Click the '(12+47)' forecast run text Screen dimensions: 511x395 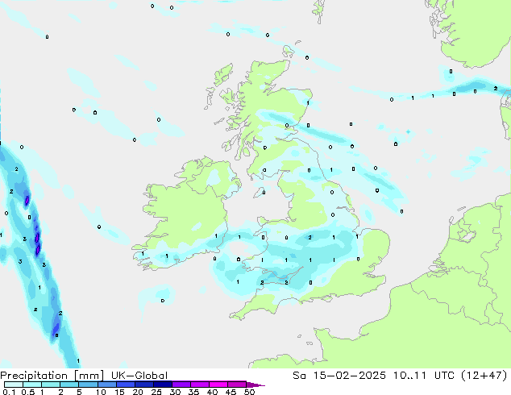click(x=484, y=376)
